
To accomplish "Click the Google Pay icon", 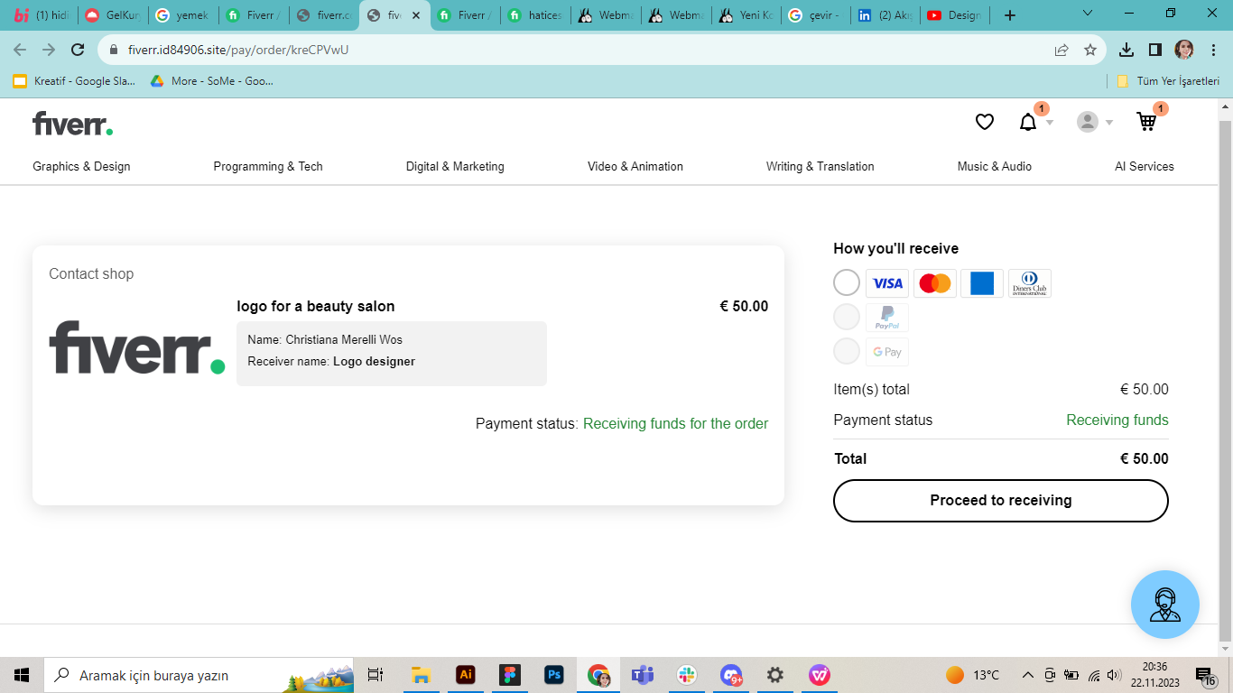I will click(887, 352).
